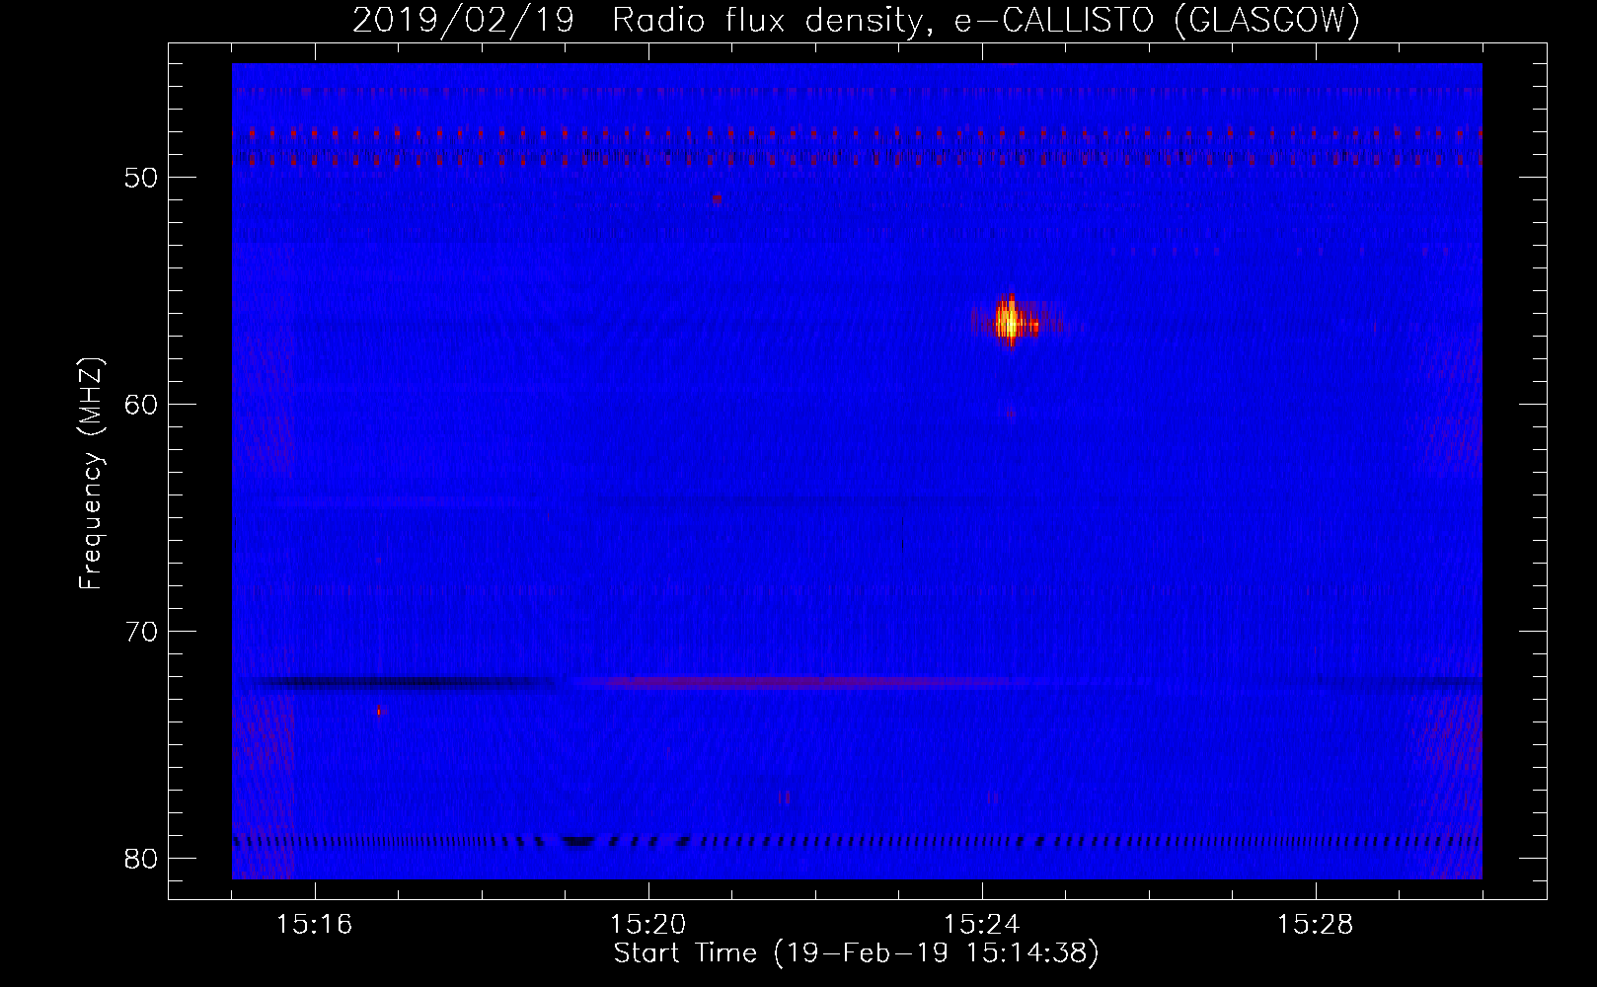Click the small red spot near 51 MHz

click(x=717, y=198)
